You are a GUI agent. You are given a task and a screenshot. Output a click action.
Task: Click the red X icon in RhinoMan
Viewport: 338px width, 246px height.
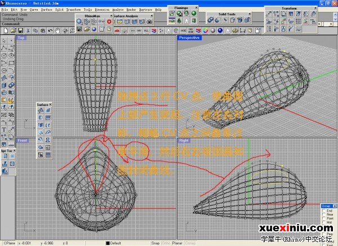[x=109, y=21]
